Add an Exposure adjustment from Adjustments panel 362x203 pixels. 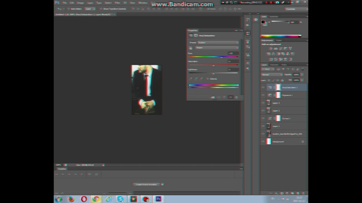point(285,48)
